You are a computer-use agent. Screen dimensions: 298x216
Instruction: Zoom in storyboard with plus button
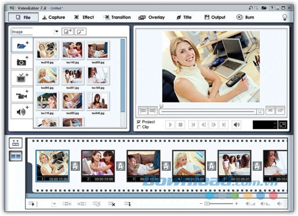pos(237,204)
